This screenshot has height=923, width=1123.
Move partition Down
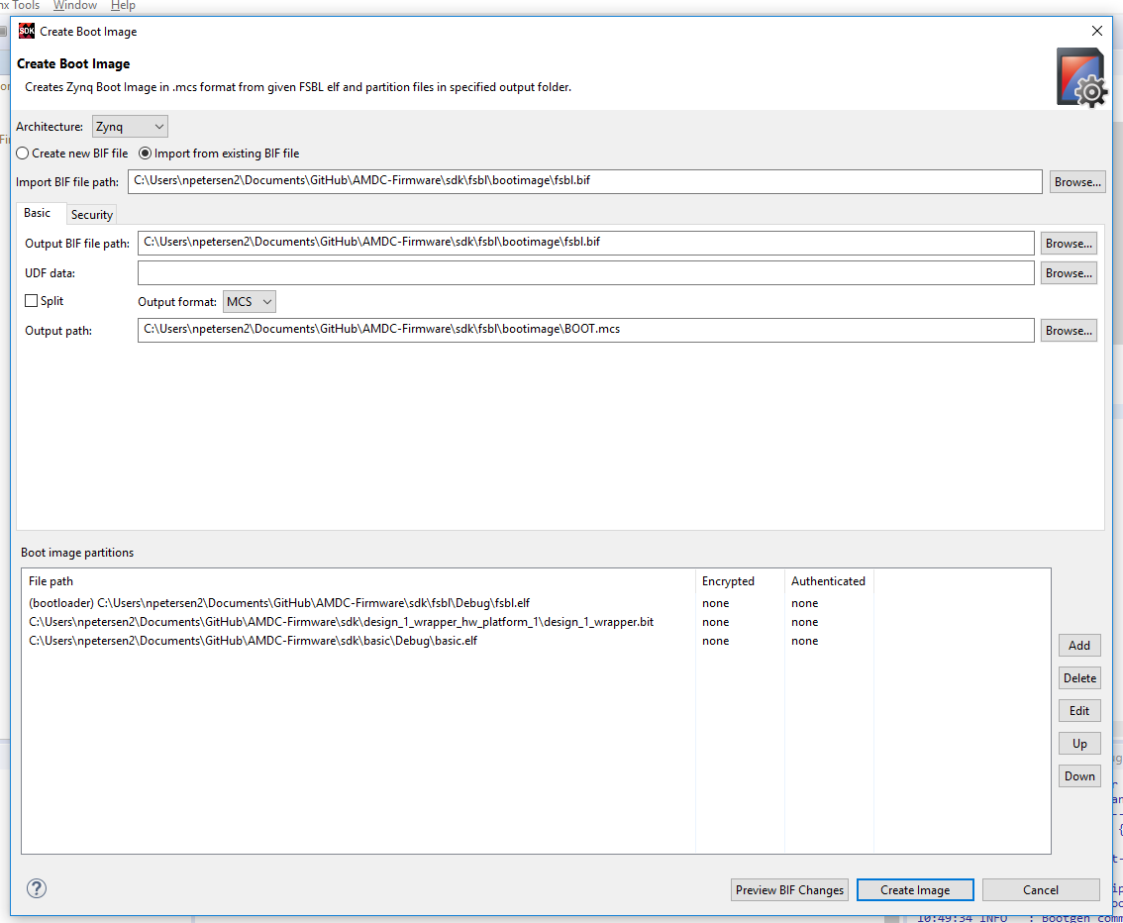click(1079, 776)
